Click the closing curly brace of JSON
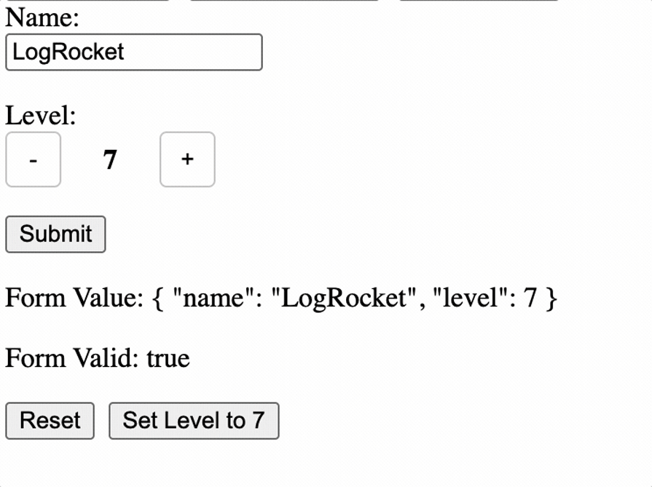Screen dimensions: 652x487 click(551, 298)
